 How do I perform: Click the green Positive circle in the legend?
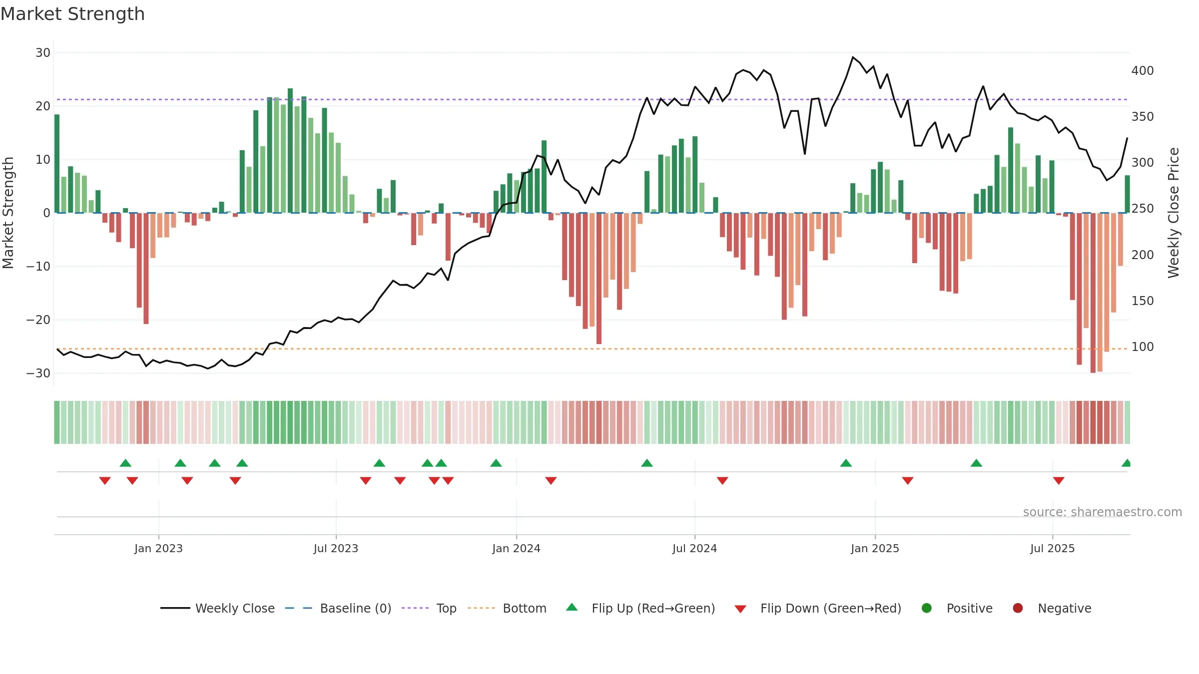click(x=927, y=608)
